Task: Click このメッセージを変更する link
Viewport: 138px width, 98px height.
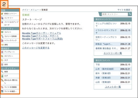Action: [36, 48]
